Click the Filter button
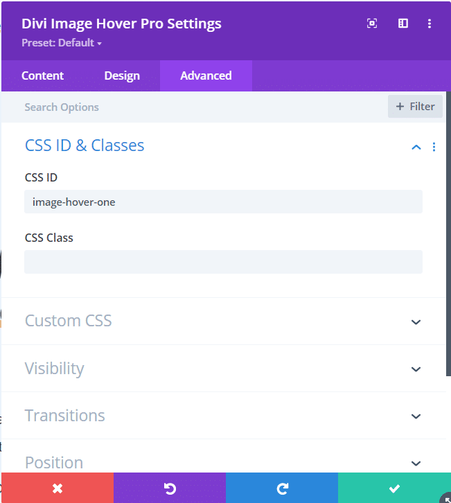 point(415,107)
